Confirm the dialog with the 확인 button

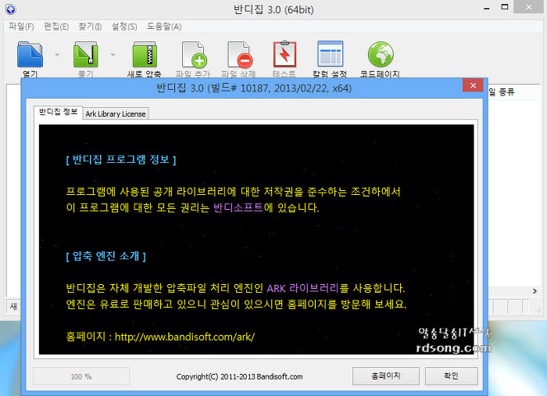(449, 376)
